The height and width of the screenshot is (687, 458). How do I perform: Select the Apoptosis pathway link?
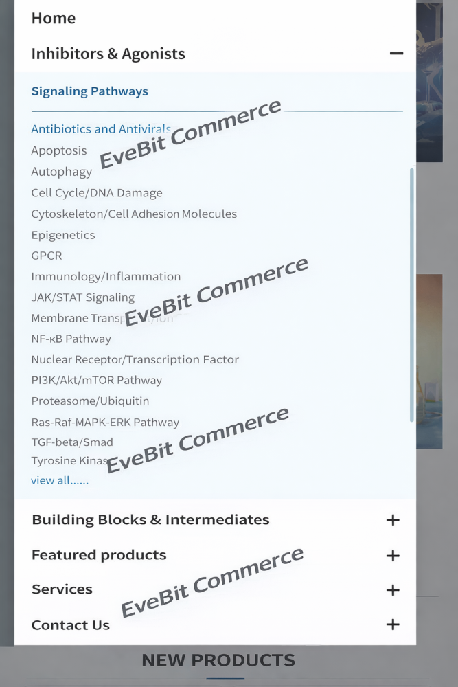click(59, 150)
